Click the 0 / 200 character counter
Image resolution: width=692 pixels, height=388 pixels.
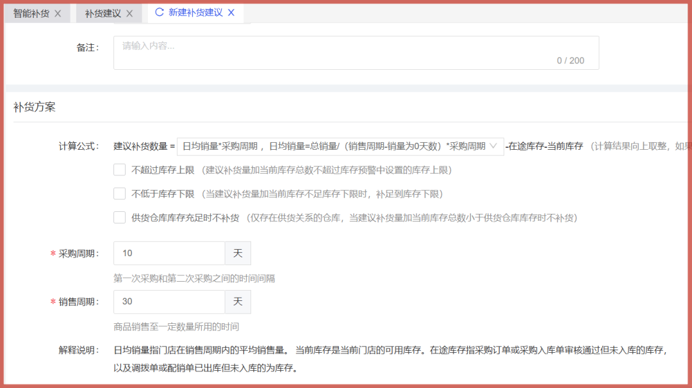click(x=570, y=61)
